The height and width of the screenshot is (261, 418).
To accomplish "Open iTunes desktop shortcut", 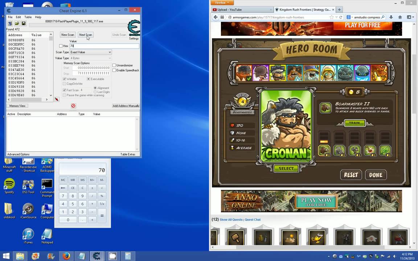I will pyautogui.click(x=28, y=236).
